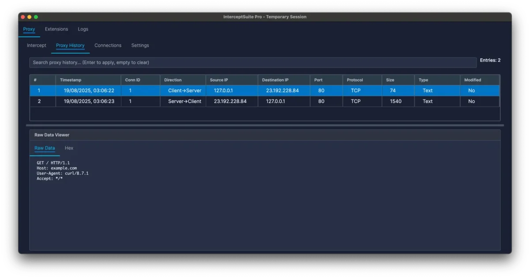Switch to the Hex viewer tab
Image resolution: width=530 pixels, height=278 pixels.
pyautogui.click(x=69, y=148)
